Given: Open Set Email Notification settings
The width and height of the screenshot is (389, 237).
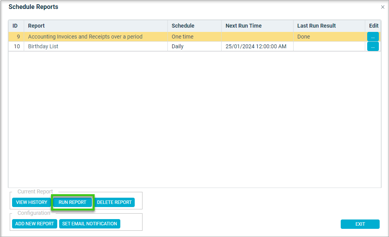Looking at the screenshot, I should 90,224.
